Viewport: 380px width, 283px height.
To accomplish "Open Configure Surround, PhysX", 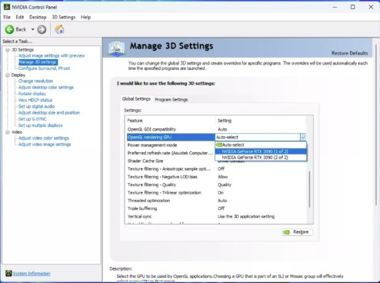I will click(44, 69).
